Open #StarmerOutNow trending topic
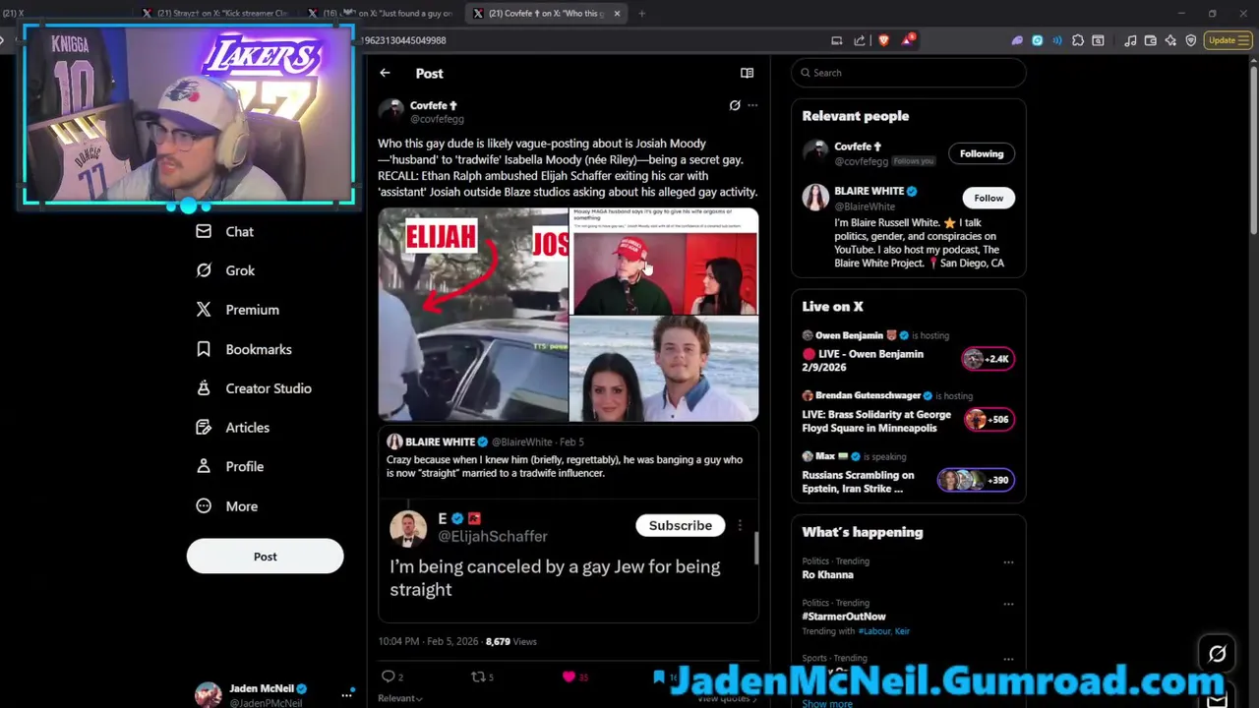 (844, 617)
